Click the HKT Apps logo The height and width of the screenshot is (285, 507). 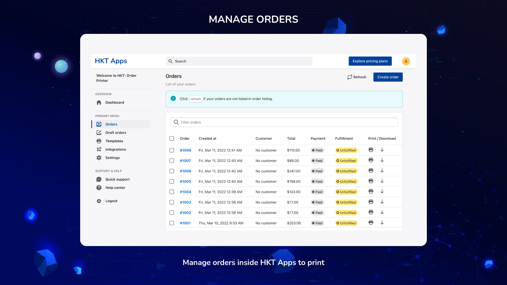111,61
